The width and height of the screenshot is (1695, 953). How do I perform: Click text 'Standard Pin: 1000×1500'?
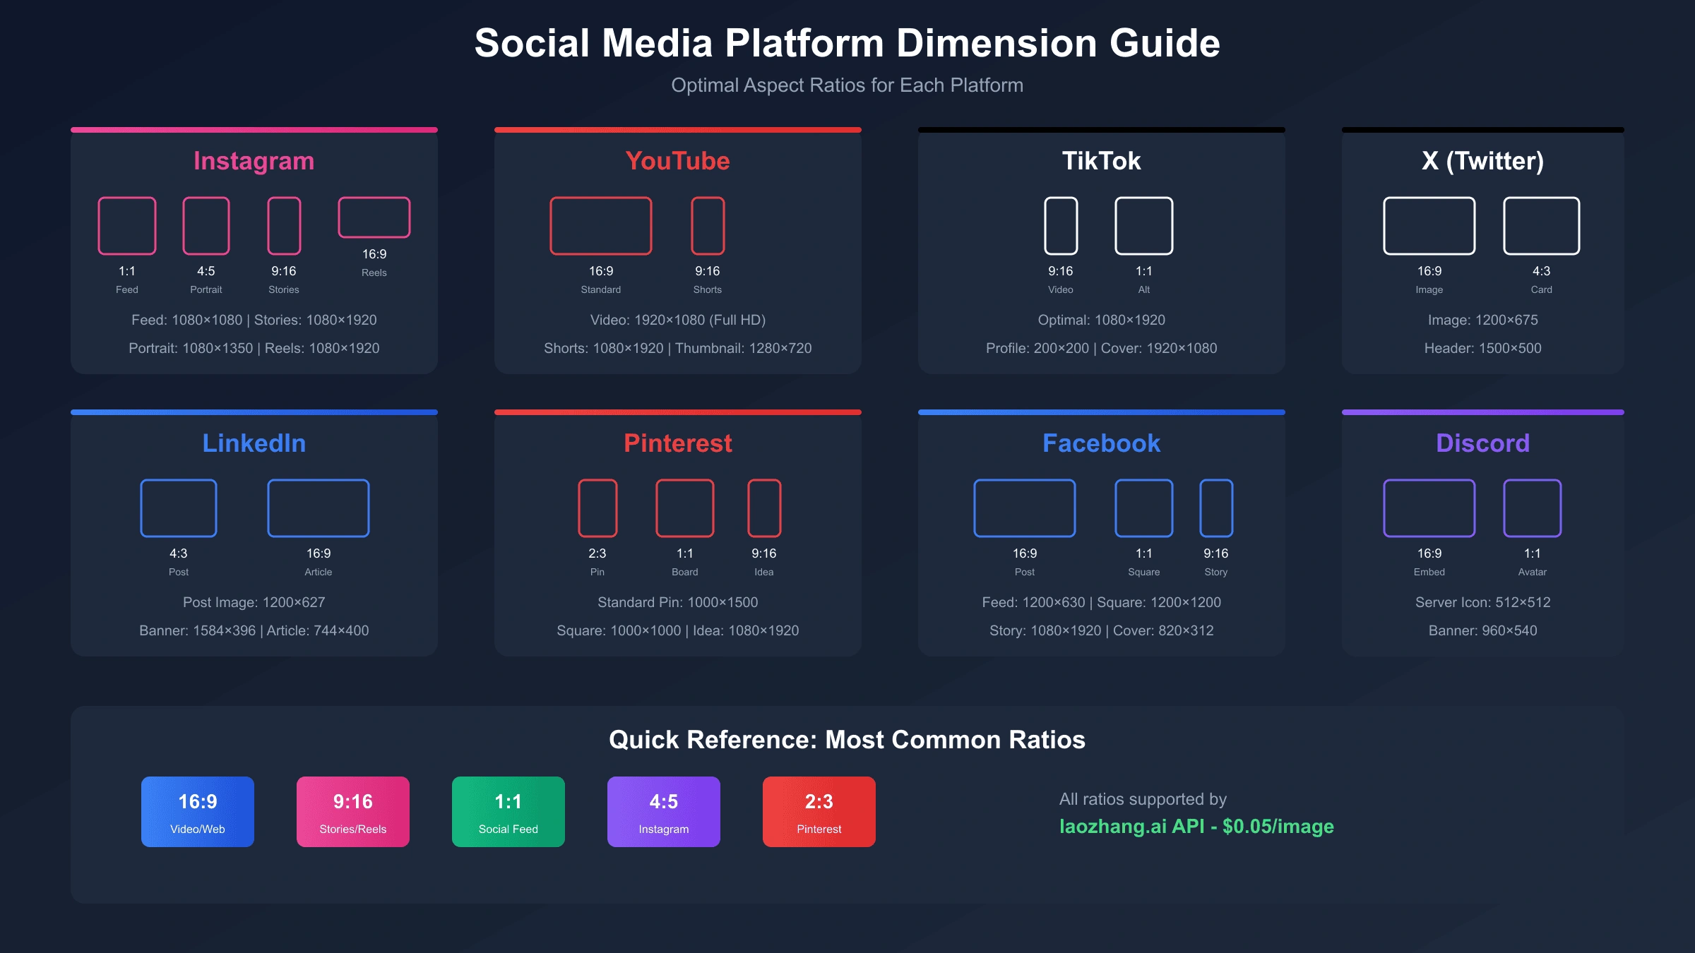678,602
